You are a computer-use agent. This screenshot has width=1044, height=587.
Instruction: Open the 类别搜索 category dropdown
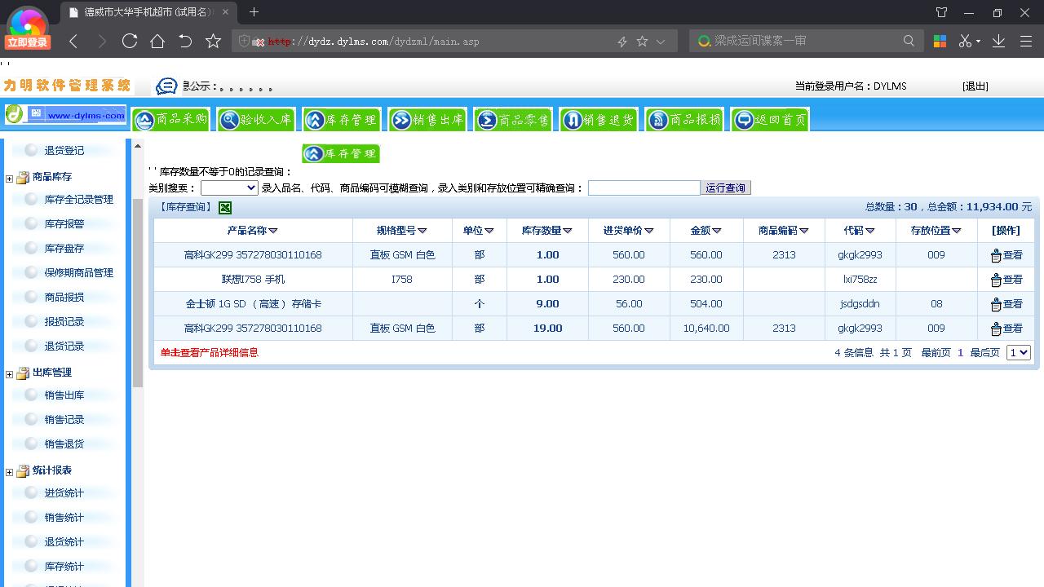pos(228,188)
